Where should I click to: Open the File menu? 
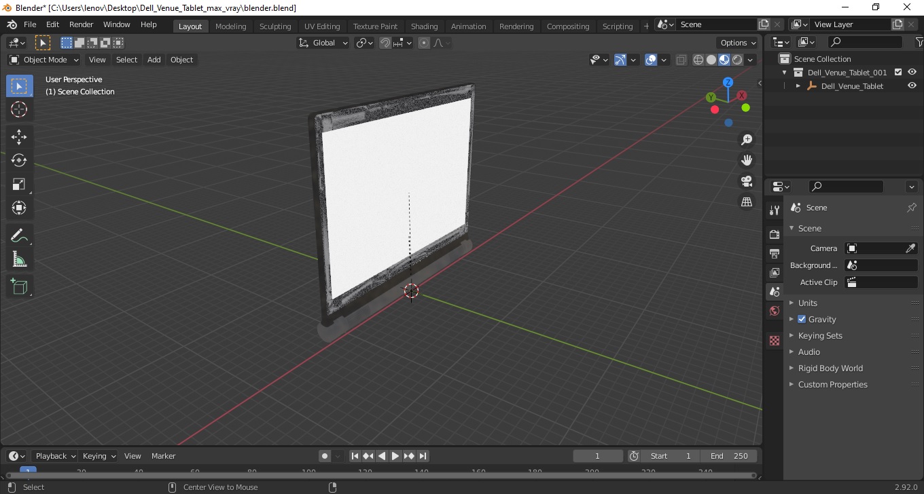click(30, 24)
